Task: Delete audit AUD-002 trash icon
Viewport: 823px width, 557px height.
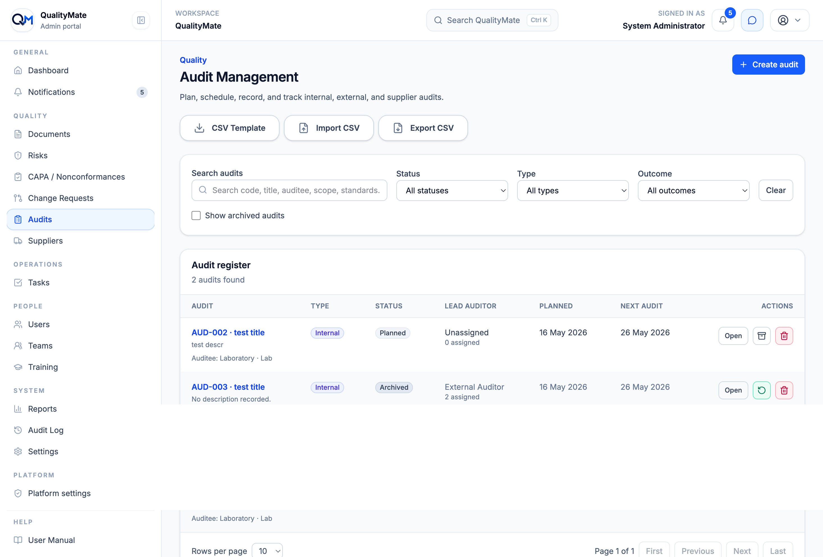Action: [784, 336]
